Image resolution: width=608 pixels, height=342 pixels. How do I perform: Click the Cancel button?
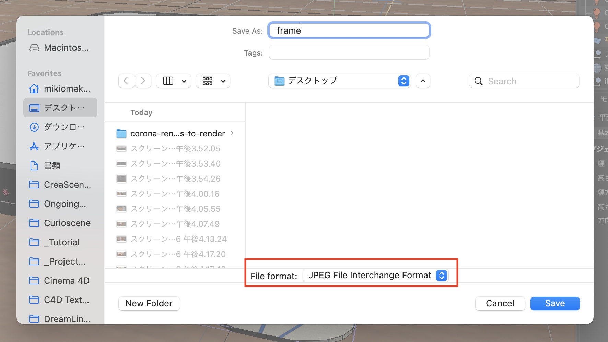click(500, 303)
